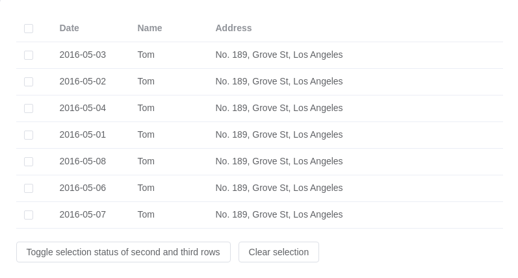Click the 2016-05-01 date cell
The image size is (518, 278).
pyautogui.click(x=83, y=134)
